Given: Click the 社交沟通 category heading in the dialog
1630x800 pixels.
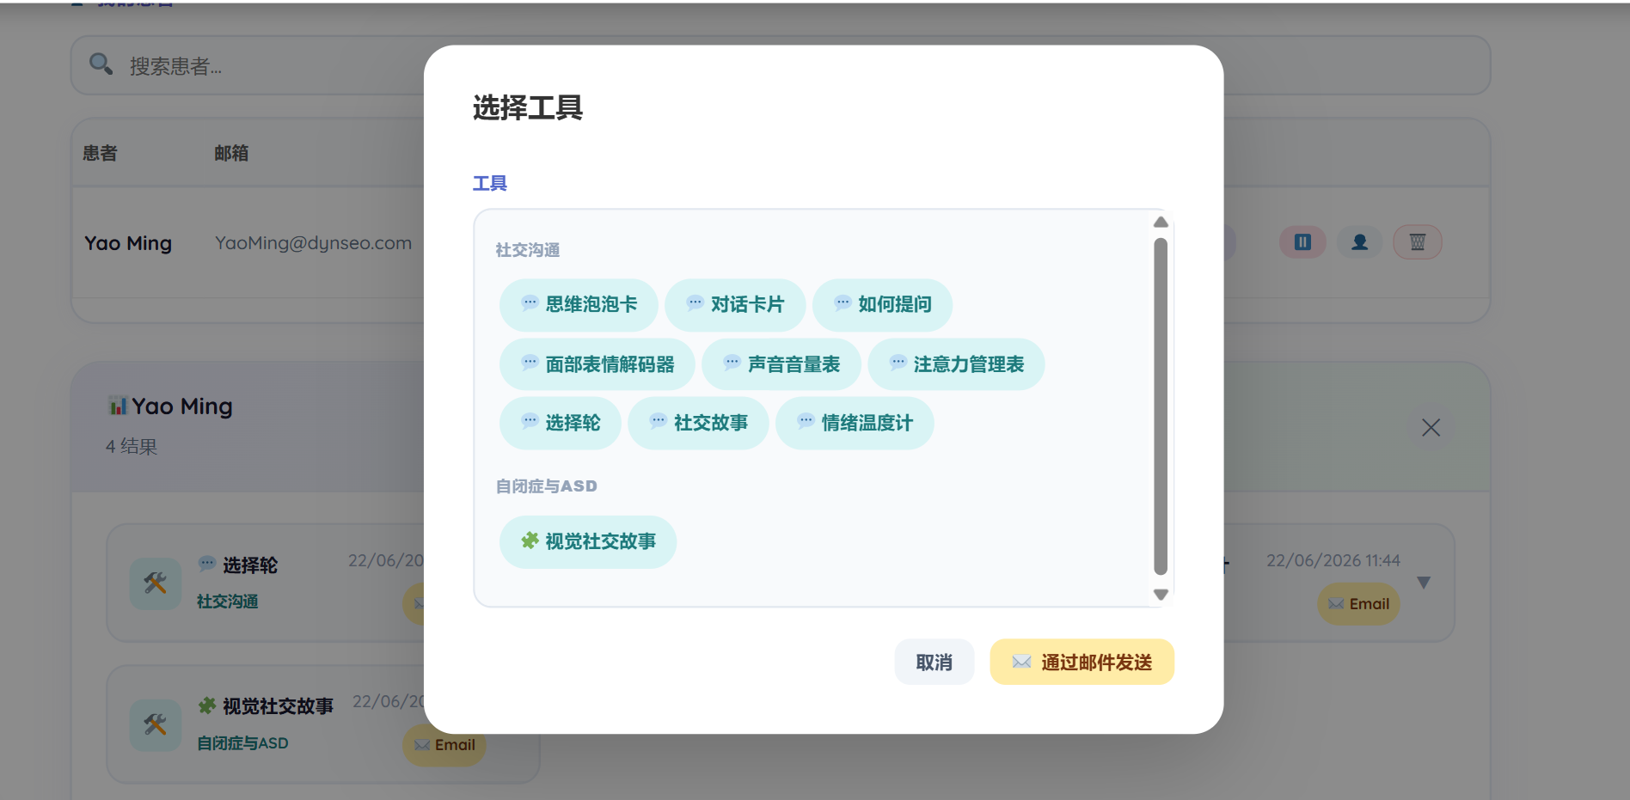Looking at the screenshot, I should (x=528, y=250).
